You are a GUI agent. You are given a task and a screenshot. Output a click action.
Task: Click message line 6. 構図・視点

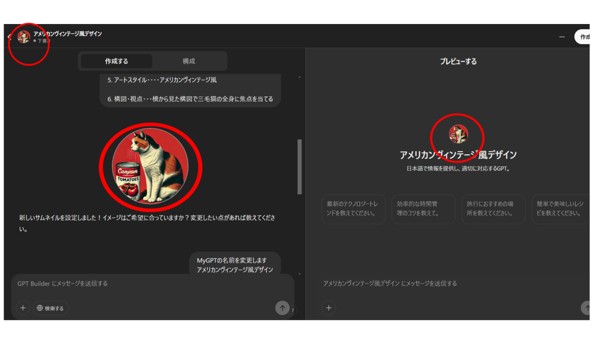coord(190,99)
